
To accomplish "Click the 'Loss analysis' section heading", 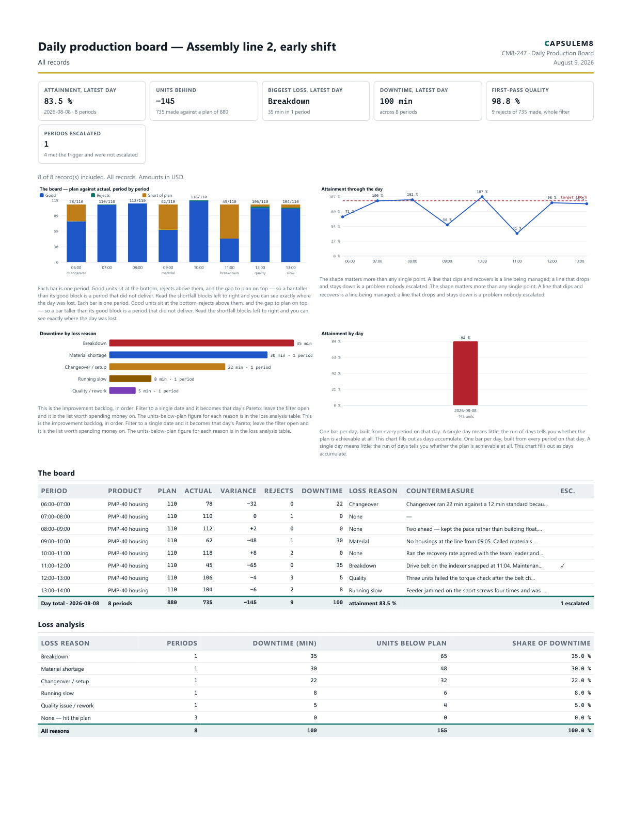I will [61, 625].
